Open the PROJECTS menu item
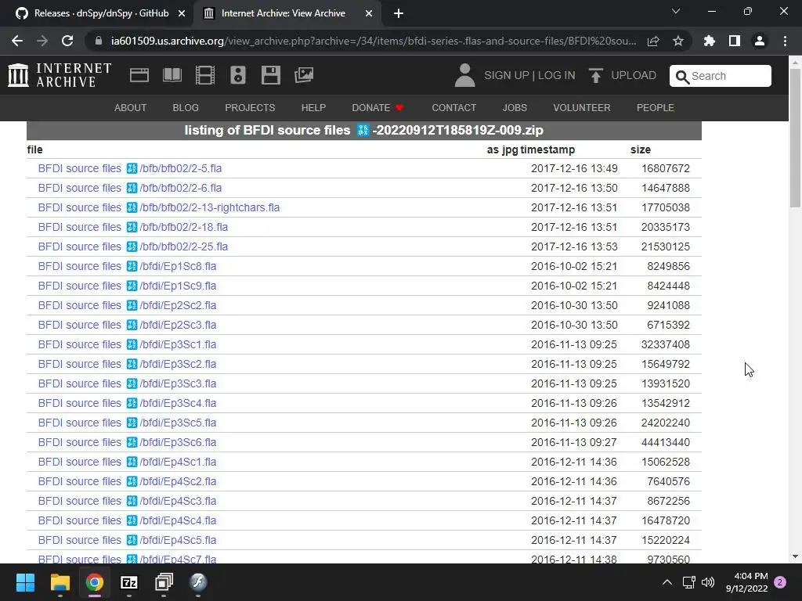Viewport: 802px width, 601px height. pyautogui.click(x=250, y=108)
